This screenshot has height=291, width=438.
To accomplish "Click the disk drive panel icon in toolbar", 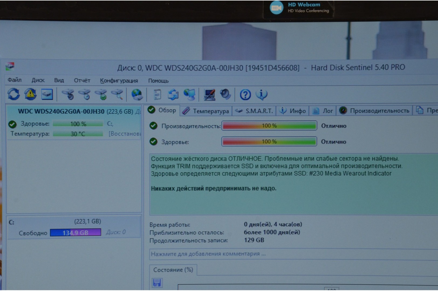I will [x=47, y=94].
